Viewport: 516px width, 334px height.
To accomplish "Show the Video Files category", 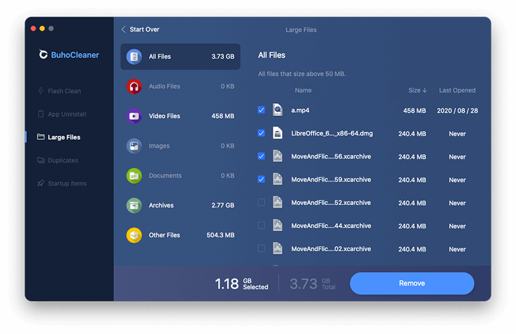I will click(x=181, y=116).
